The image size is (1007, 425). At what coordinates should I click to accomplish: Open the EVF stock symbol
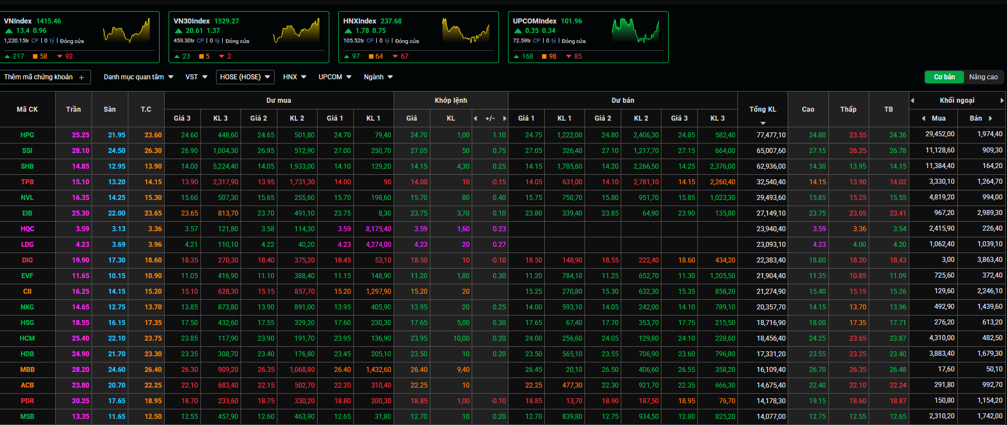pyautogui.click(x=27, y=276)
